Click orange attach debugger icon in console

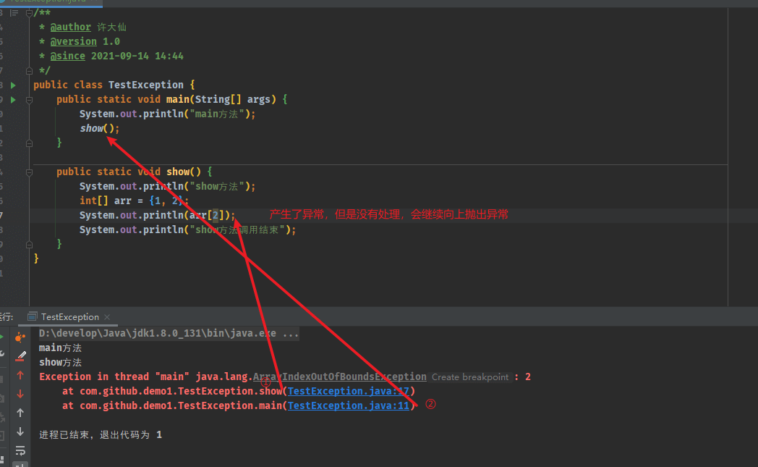[x=20, y=337]
